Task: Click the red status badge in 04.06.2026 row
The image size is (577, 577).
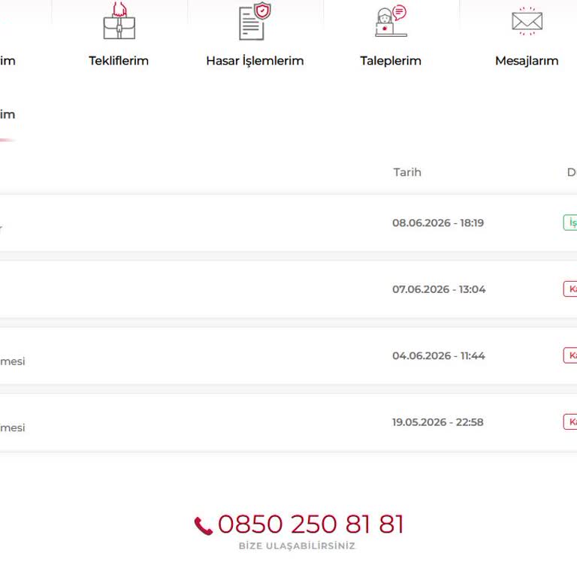Action: pos(570,355)
